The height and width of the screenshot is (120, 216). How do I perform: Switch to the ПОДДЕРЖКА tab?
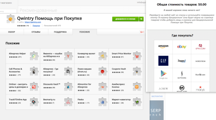[x=60, y=32]
